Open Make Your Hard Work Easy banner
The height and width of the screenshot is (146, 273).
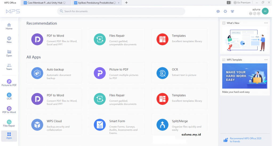(245, 76)
